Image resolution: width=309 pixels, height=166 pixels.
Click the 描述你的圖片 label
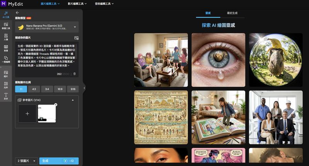(x=23, y=37)
